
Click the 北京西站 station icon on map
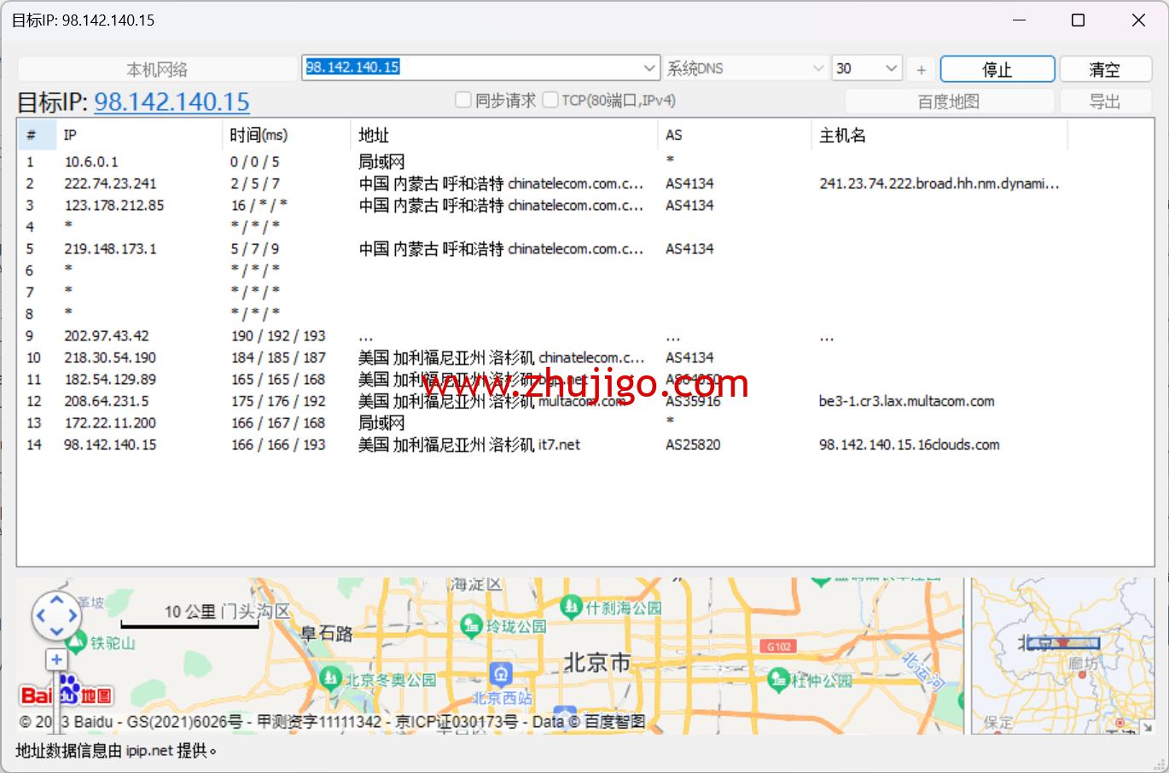tap(501, 674)
